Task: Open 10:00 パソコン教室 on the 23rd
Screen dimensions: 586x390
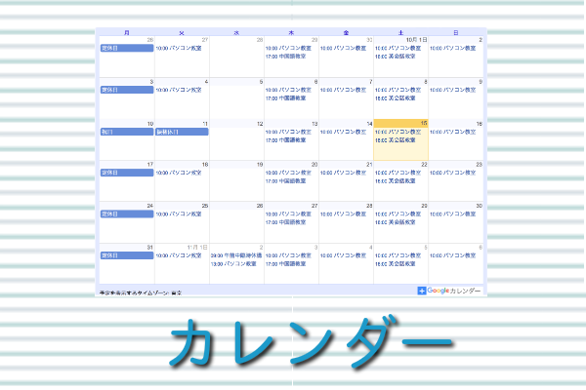Action: (456, 173)
